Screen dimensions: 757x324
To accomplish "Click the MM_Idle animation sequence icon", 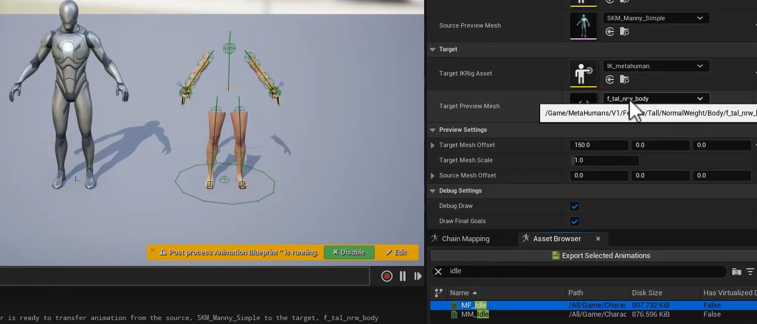I will [455, 314].
